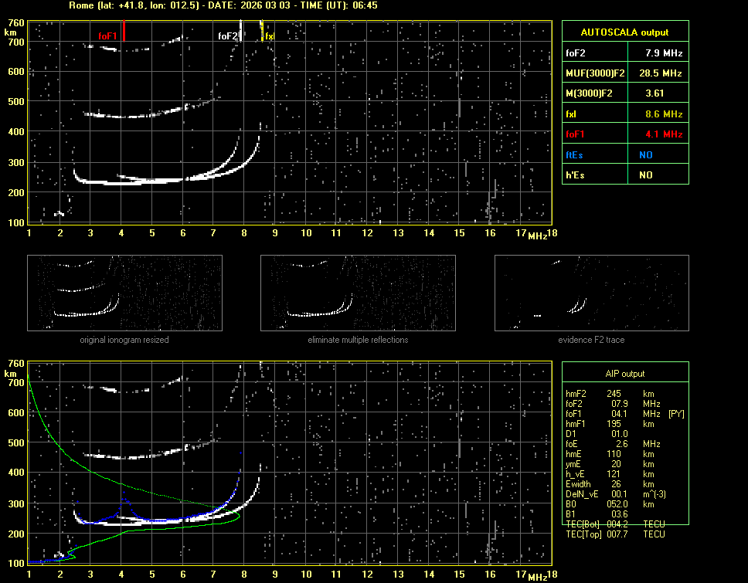This screenshot has height=583, width=748.
Task: Click the yellow fxI marker label
Action: pyautogui.click(x=270, y=36)
